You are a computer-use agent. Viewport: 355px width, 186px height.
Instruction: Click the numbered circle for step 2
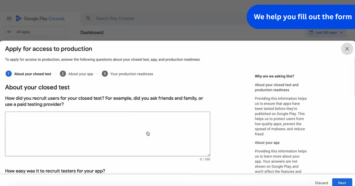63,74
